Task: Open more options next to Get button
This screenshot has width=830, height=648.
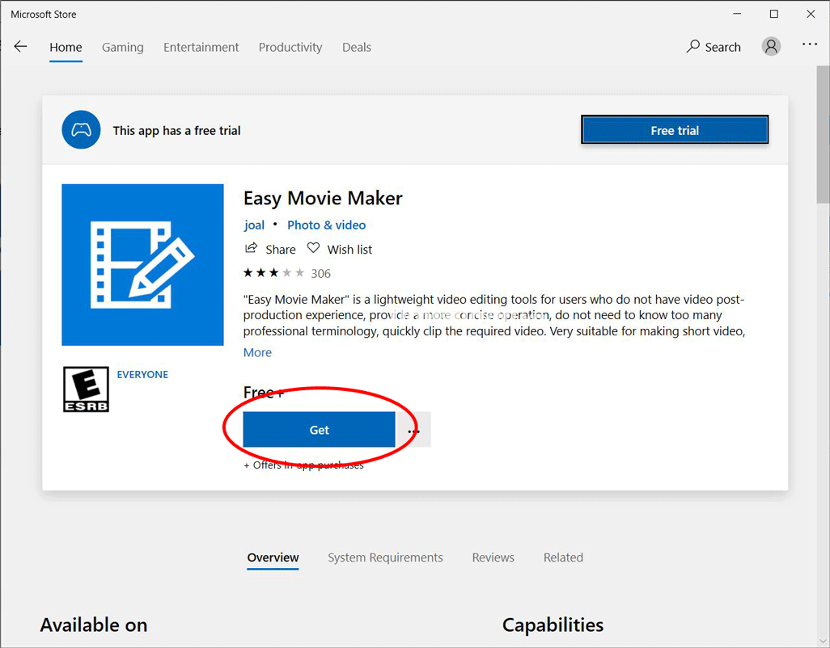Action: [x=414, y=431]
